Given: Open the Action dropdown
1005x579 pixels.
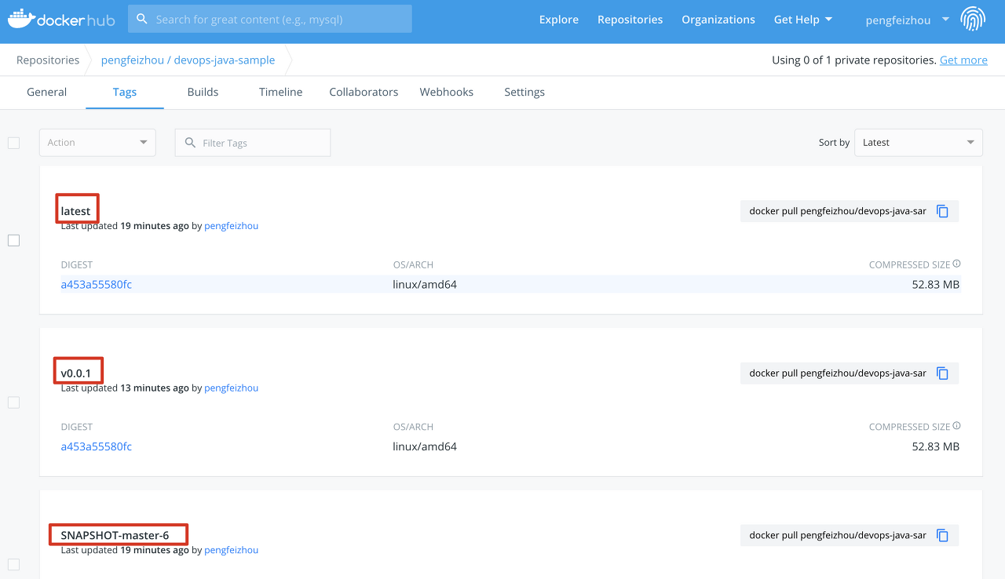Looking at the screenshot, I should [97, 143].
